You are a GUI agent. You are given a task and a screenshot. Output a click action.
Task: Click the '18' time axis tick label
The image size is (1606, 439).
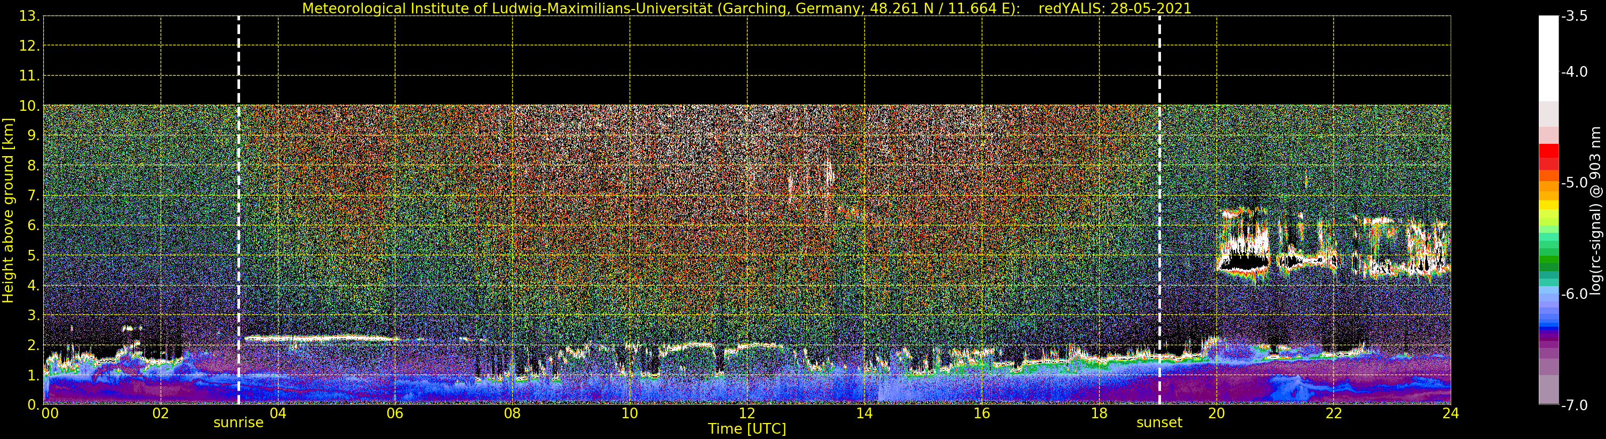pos(1099,413)
